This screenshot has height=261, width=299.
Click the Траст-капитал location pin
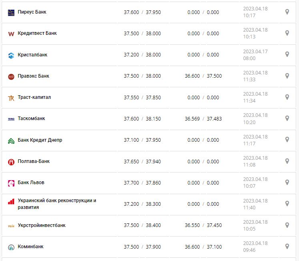point(287,97)
